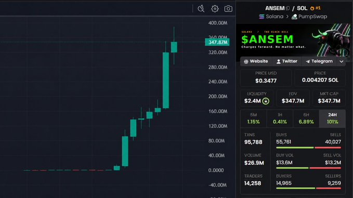Select the 5M timeframe tab

(254, 118)
